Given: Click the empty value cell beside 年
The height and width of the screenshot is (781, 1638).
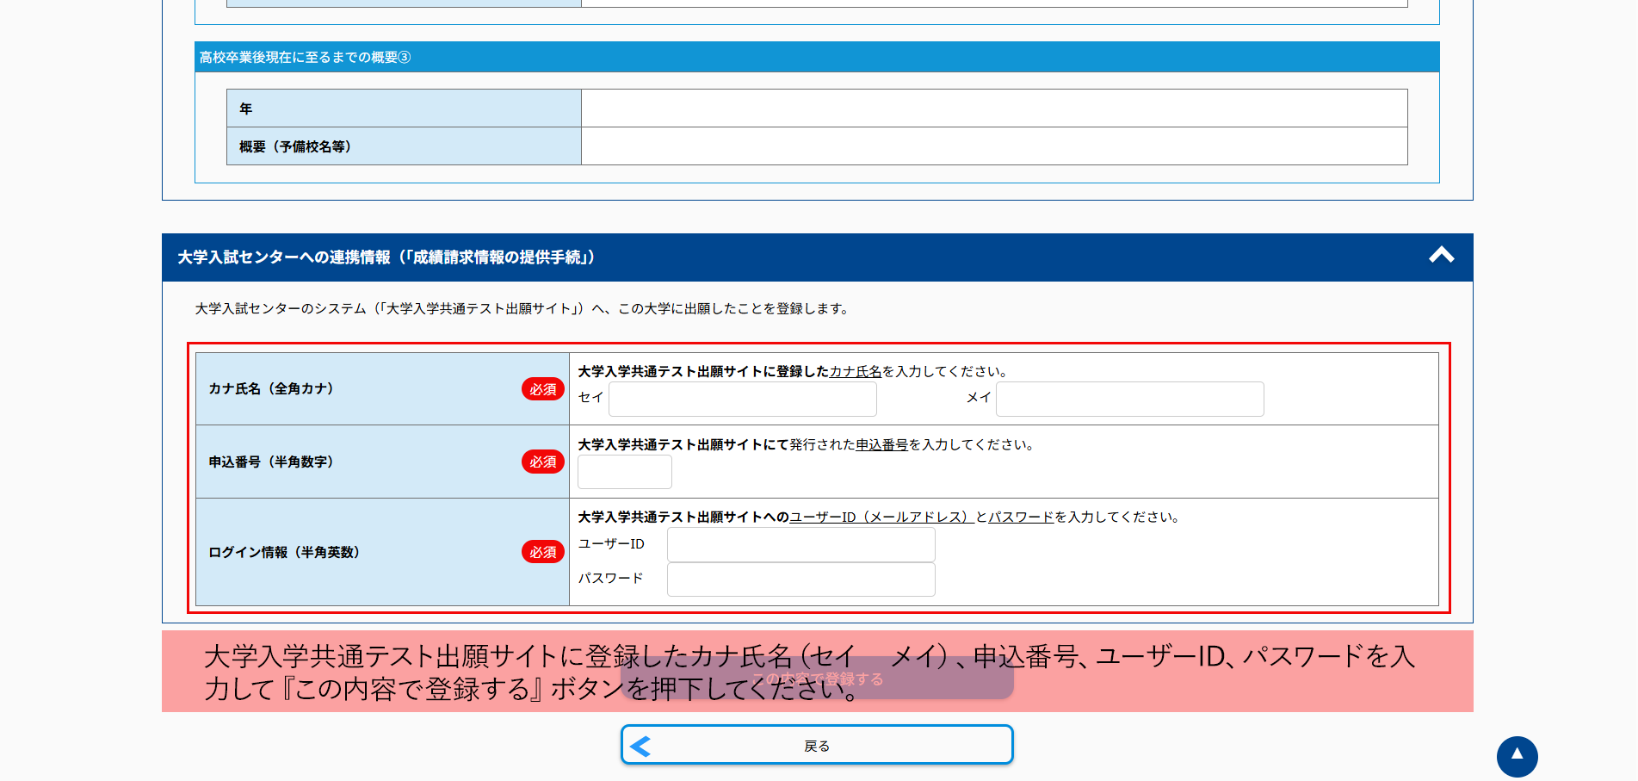Looking at the screenshot, I should click(993, 108).
